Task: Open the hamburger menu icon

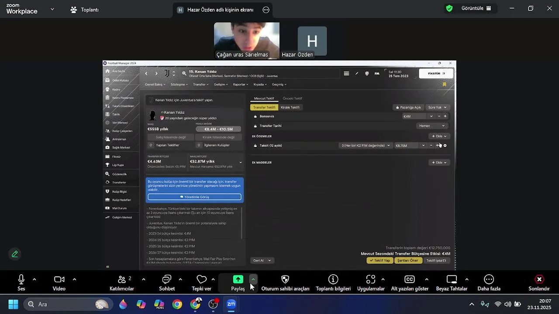Action: coord(346,73)
